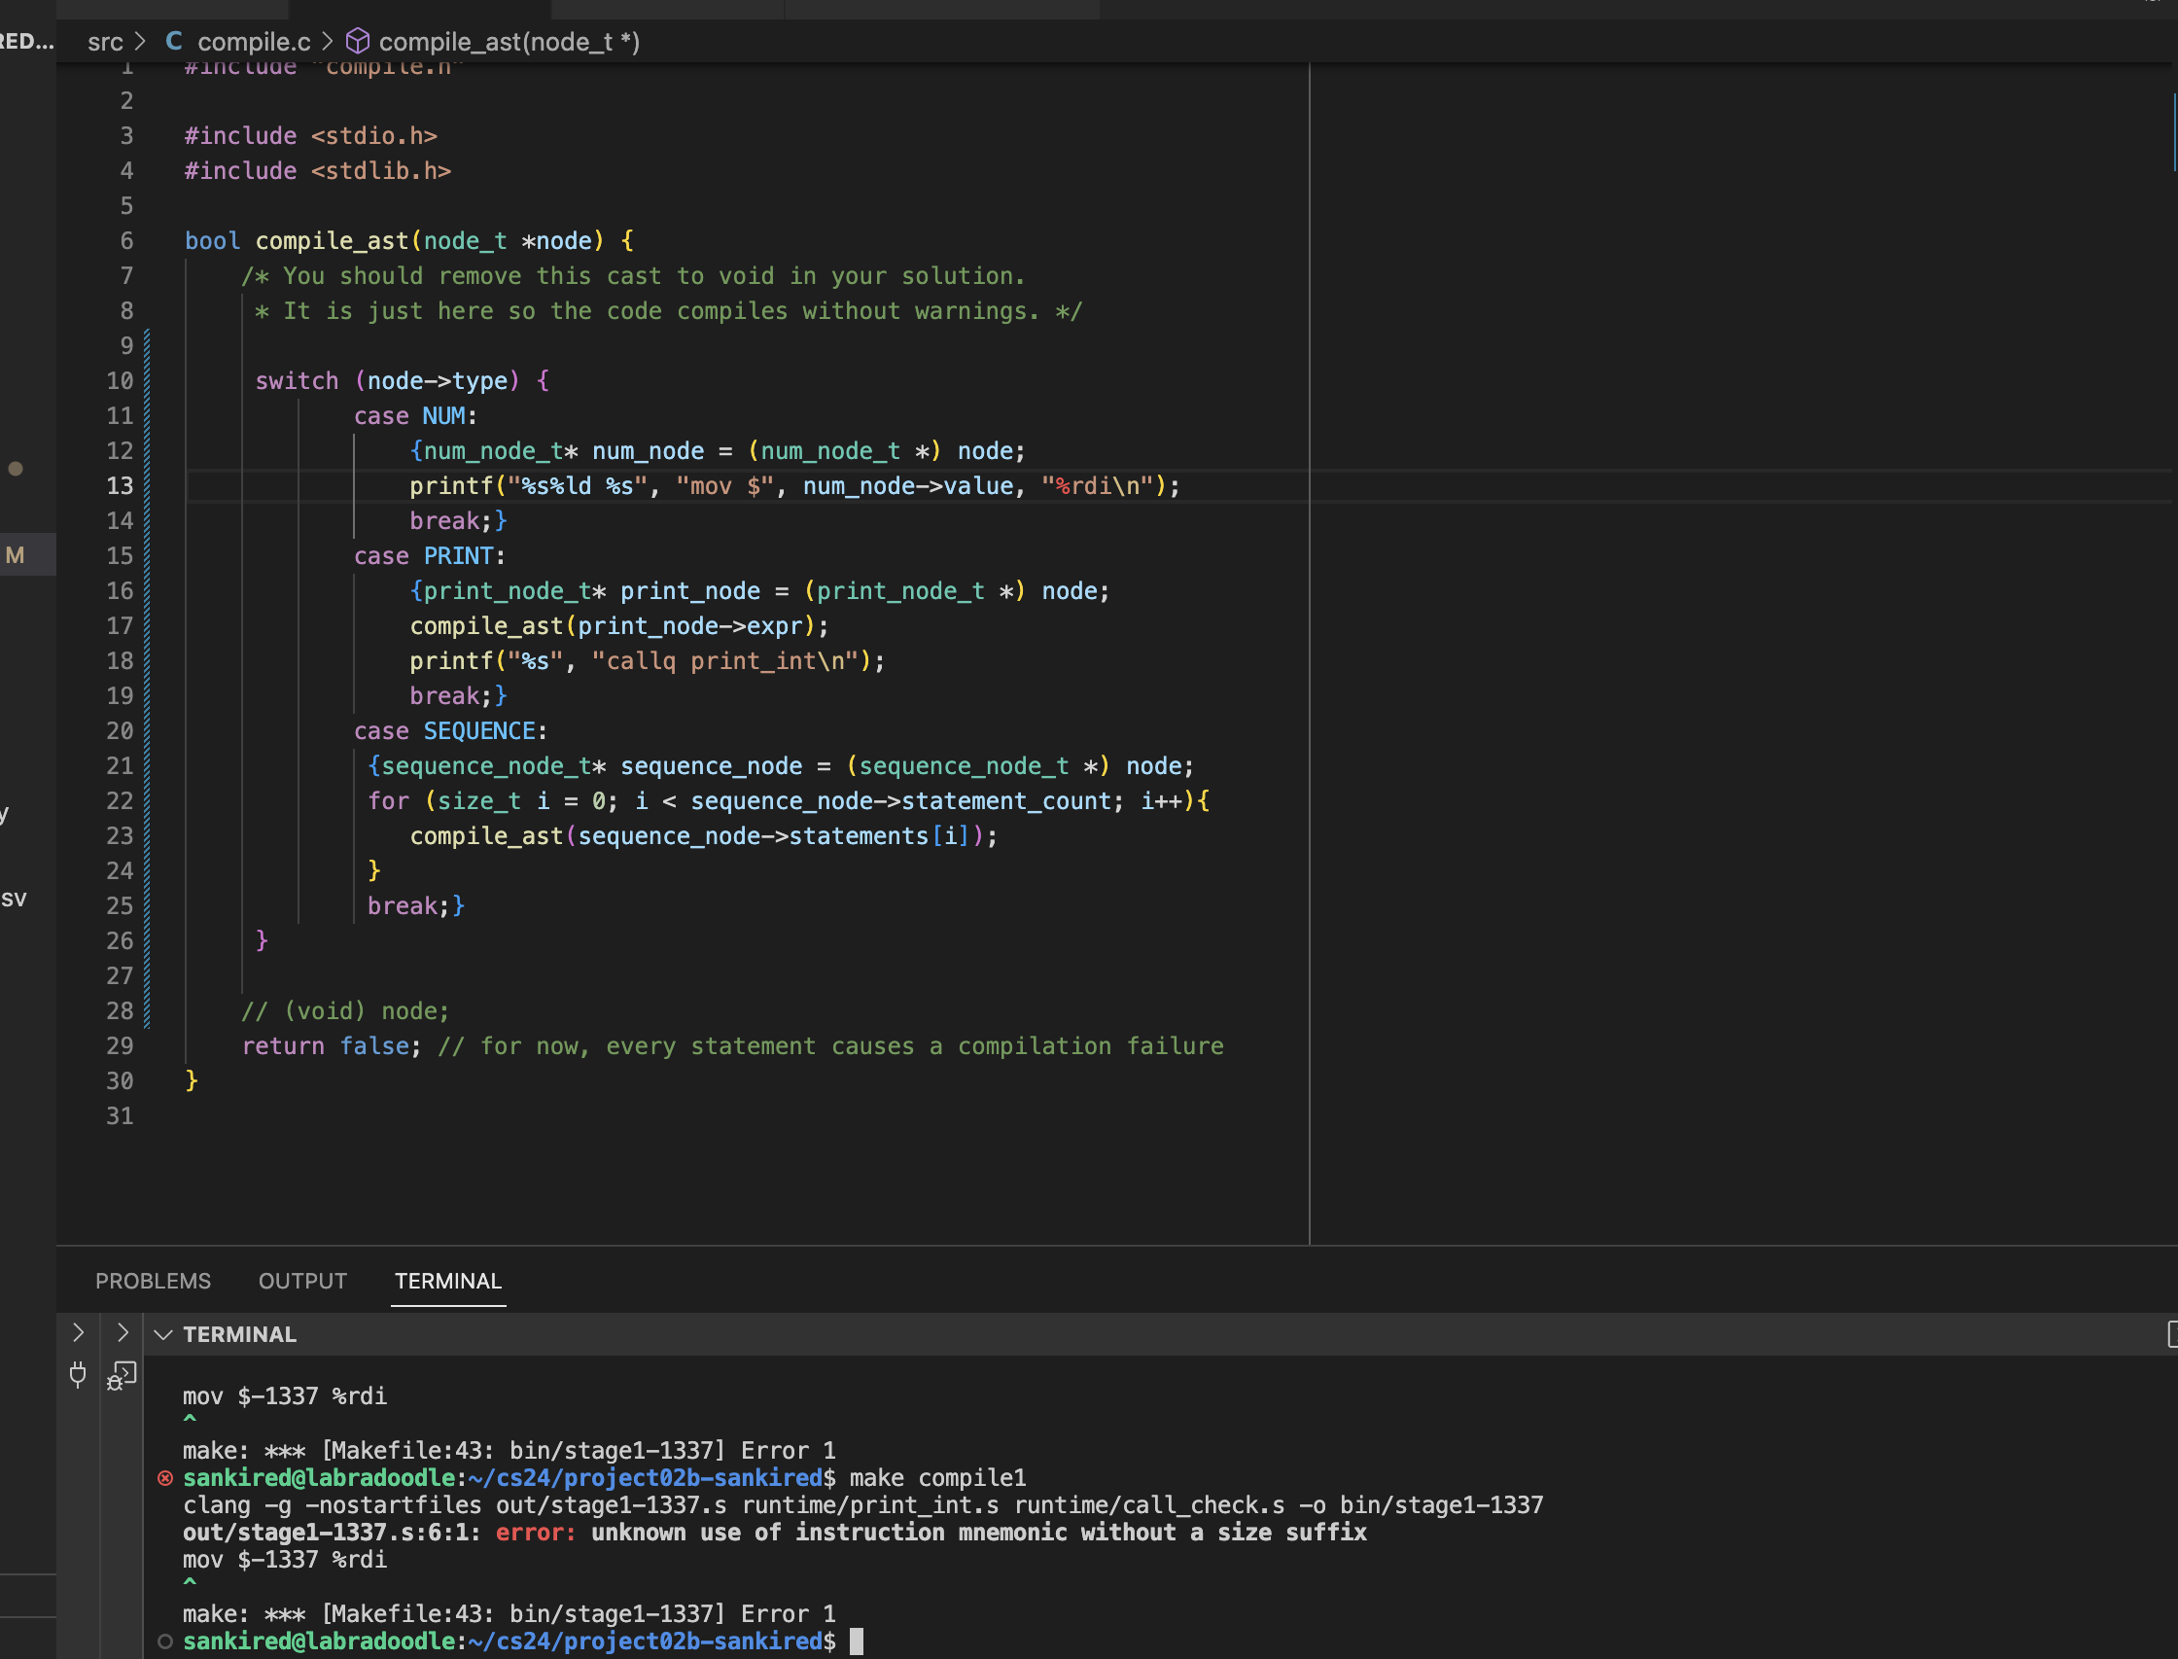Open the debug console terminal icon
Viewport: 2178px width, 1659px height.
point(122,1375)
